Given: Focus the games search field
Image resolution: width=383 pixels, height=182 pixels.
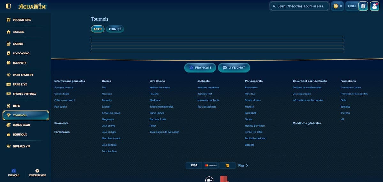Looking at the screenshot, I should coord(300,6).
